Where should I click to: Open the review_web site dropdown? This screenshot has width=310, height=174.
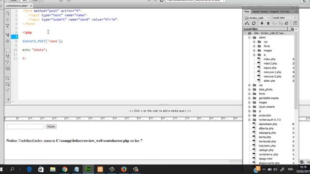click(257, 18)
